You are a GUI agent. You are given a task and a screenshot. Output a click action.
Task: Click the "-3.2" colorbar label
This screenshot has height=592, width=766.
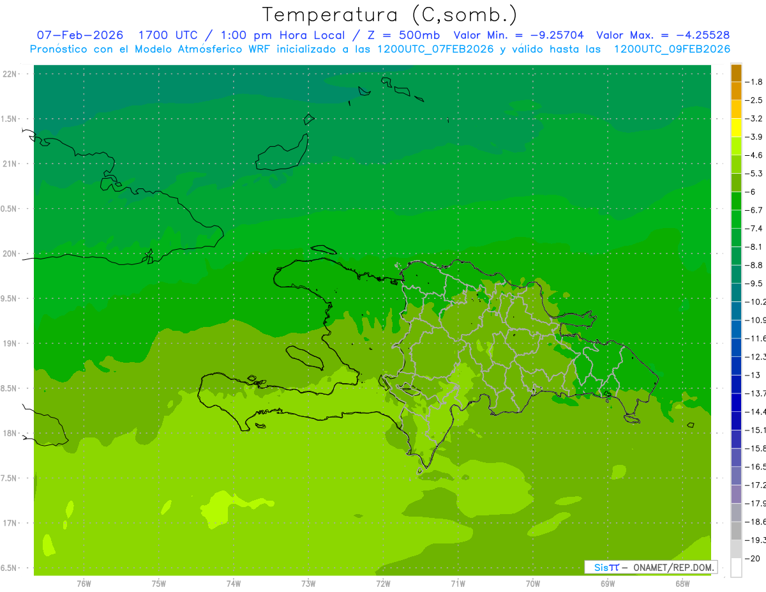click(x=754, y=119)
